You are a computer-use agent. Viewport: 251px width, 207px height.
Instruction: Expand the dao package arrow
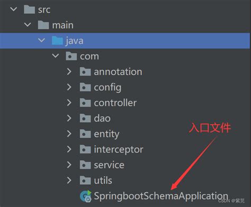click(x=69, y=118)
